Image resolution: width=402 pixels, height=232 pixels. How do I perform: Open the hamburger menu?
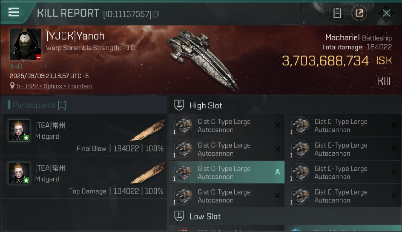[x=14, y=12]
